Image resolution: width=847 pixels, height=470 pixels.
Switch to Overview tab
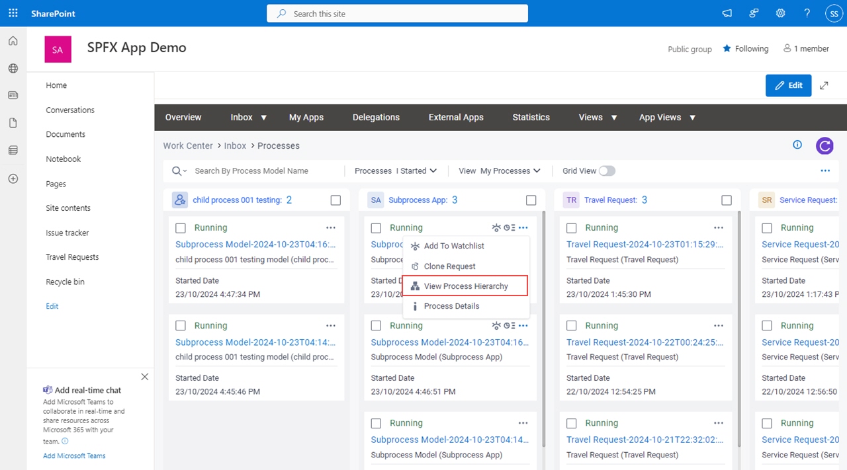[x=183, y=117]
